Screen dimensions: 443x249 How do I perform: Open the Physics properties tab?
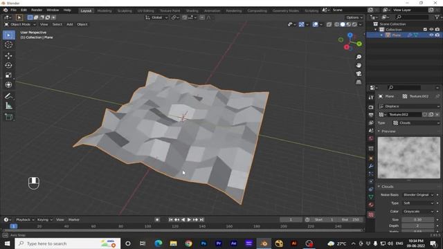[371, 181]
